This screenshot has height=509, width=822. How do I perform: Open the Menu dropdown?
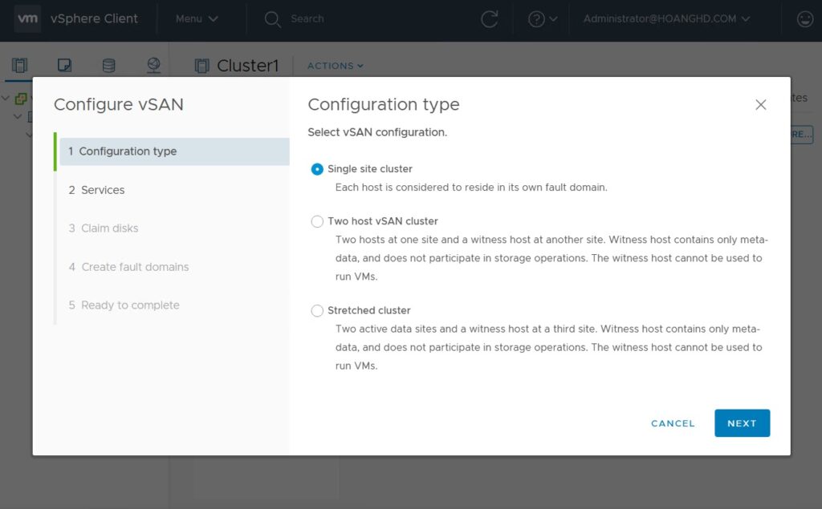pos(197,19)
